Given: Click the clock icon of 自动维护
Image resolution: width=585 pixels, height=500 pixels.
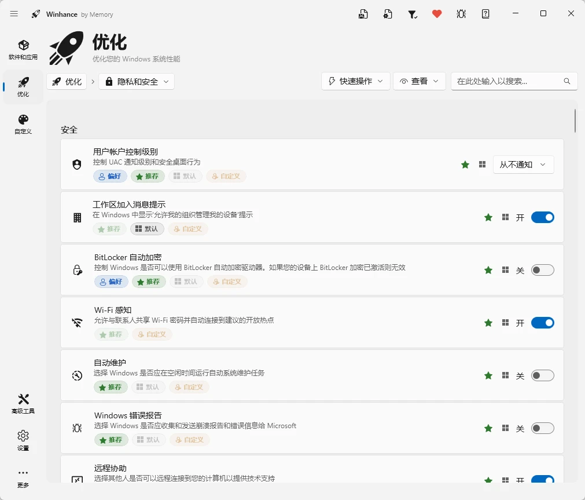Looking at the screenshot, I should [x=77, y=375].
